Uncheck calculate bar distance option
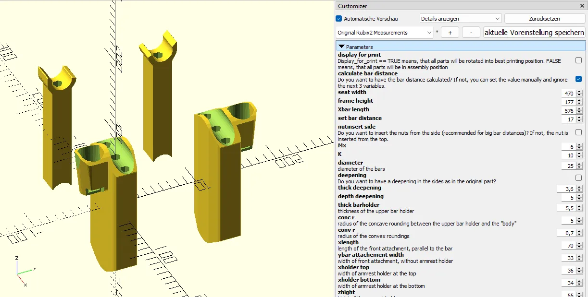588x297 pixels. pyautogui.click(x=578, y=79)
